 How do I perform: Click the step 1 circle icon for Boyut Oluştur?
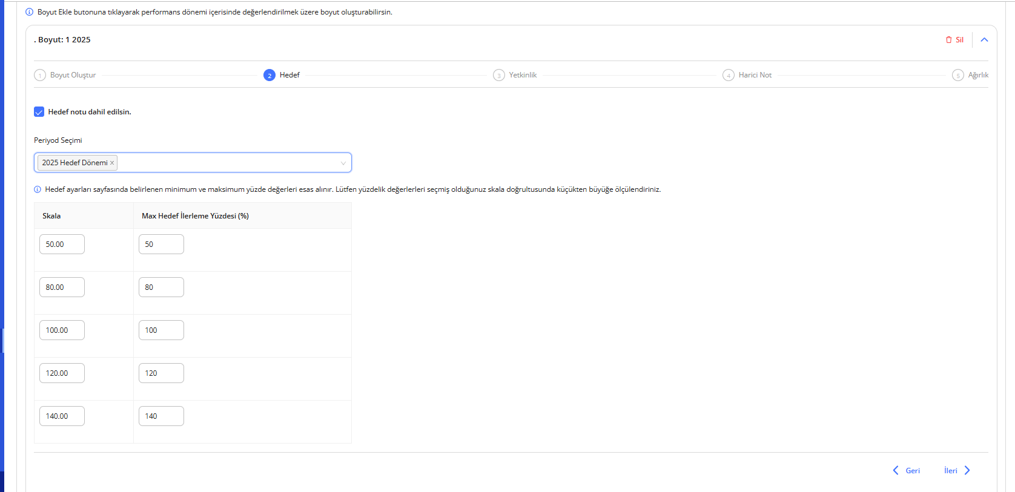[x=40, y=75]
